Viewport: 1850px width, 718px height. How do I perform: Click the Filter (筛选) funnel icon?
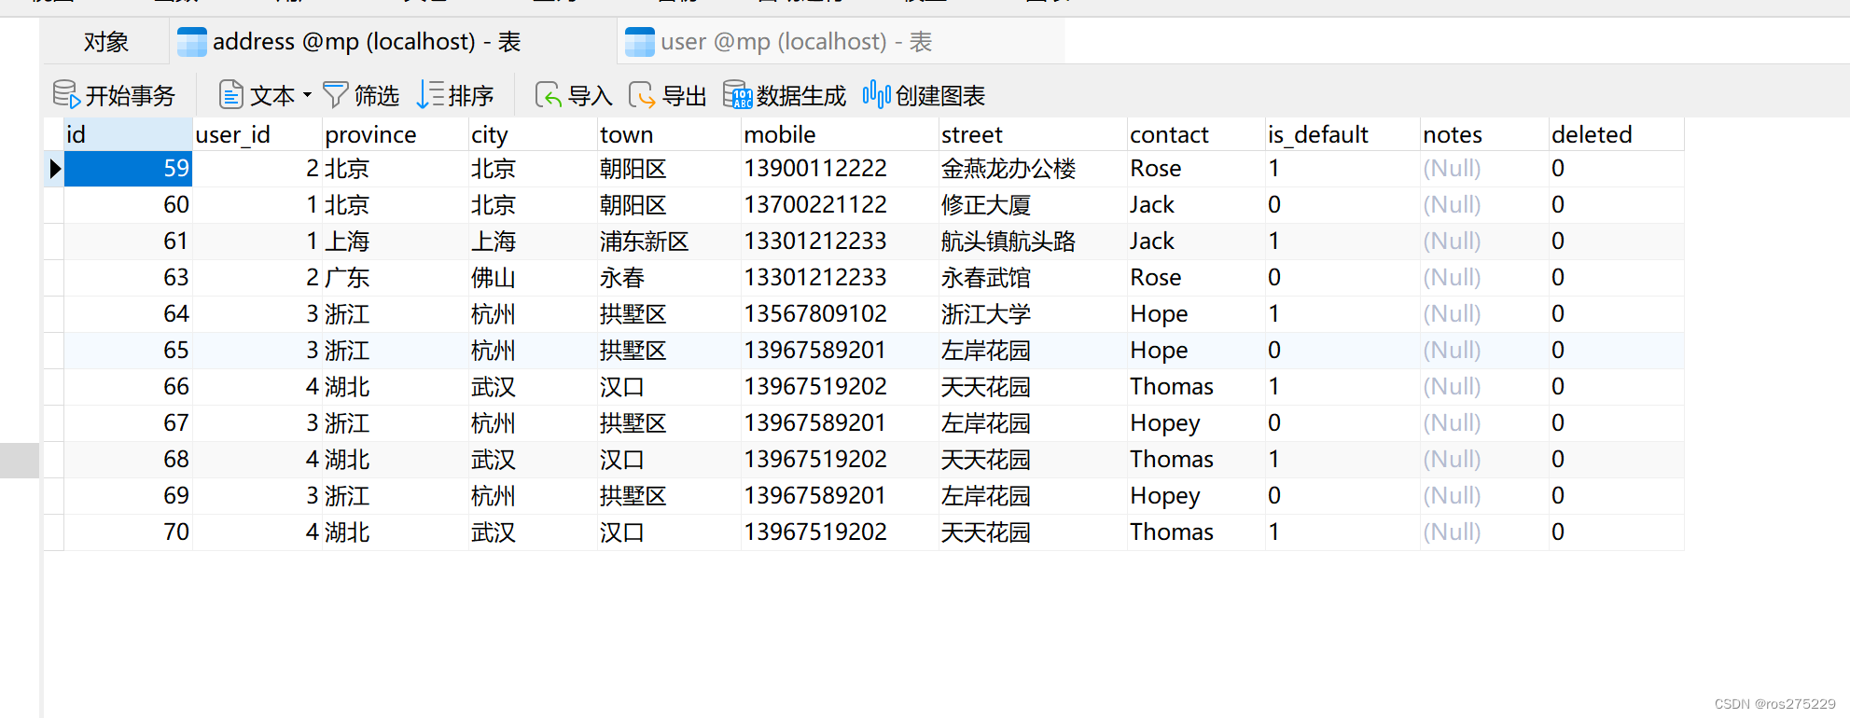click(336, 95)
